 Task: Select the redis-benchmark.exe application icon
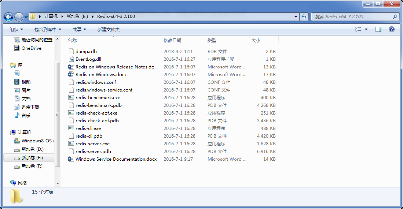pos(71,97)
